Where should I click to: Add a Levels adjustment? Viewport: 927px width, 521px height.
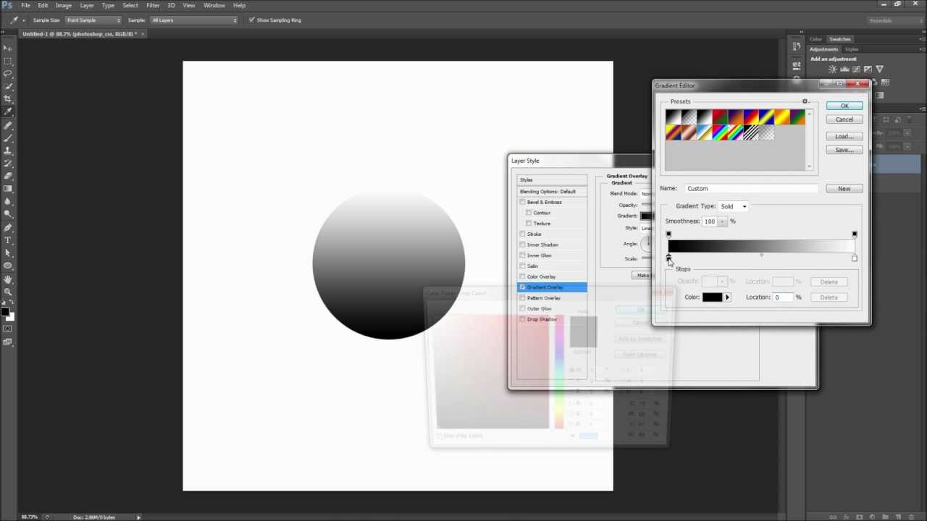point(844,69)
